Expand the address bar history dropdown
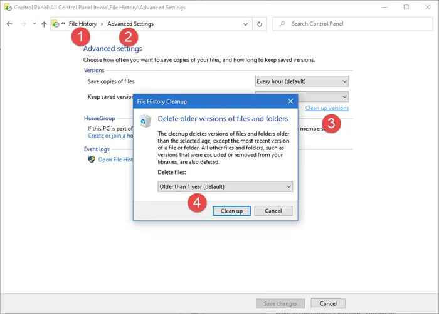This screenshot has width=439, height=314. coord(246,24)
